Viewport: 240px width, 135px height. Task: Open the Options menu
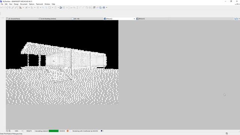click(31, 4)
